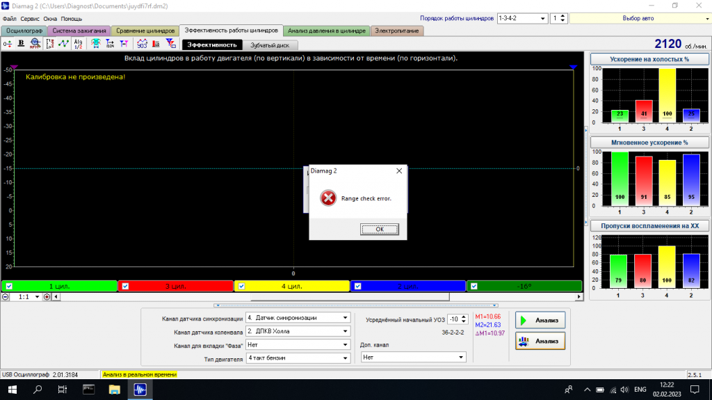Open the 1:1 zoom ratio dropdown

coord(38,297)
